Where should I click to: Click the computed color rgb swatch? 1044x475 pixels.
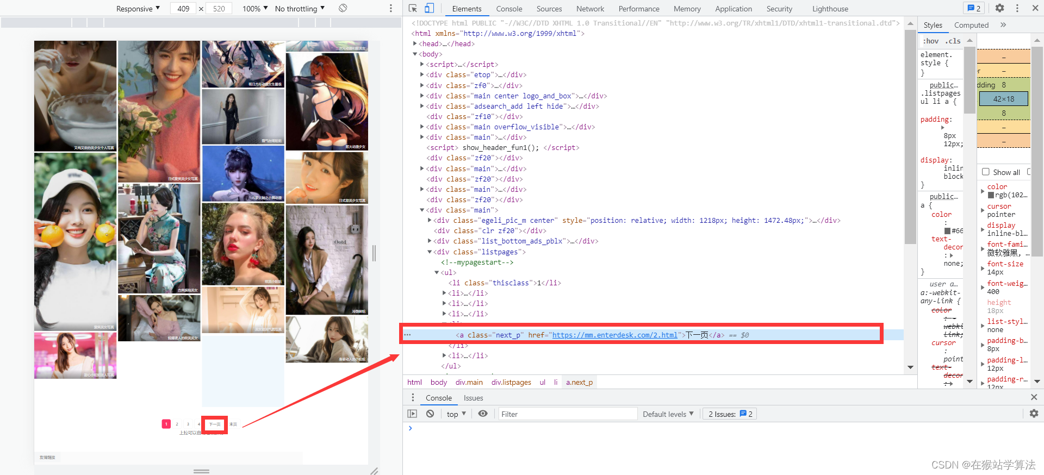(x=991, y=195)
